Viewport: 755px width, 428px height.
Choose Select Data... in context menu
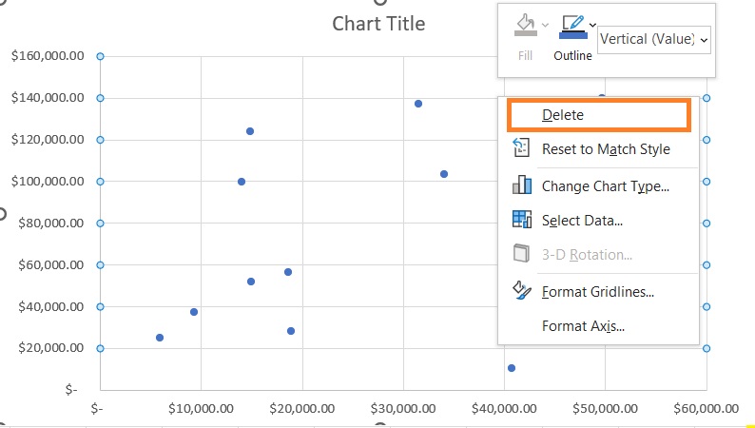[582, 221]
